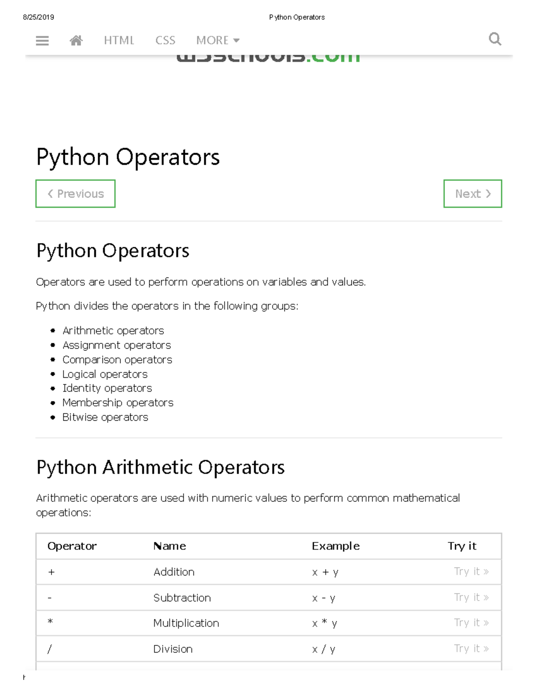This screenshot has height=695, width=537.
Task: Expand the MORE dropdown
Action: 217,41
